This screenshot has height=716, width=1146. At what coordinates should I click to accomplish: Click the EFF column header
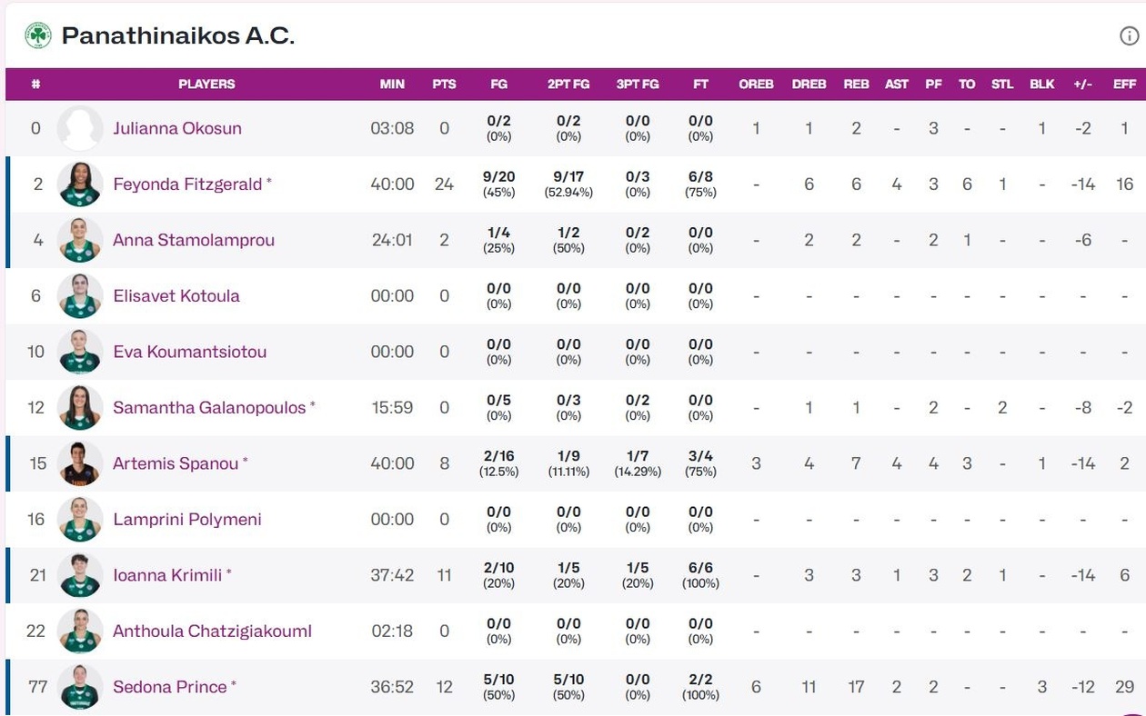[x=1125, y=85]
